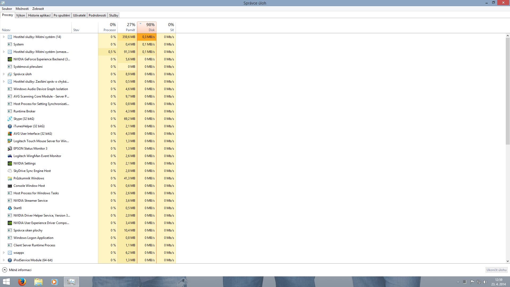The image size is (510, 287).
Task: Click the NVIDIA User Experience Driver icon
Action: click(10, 223)
